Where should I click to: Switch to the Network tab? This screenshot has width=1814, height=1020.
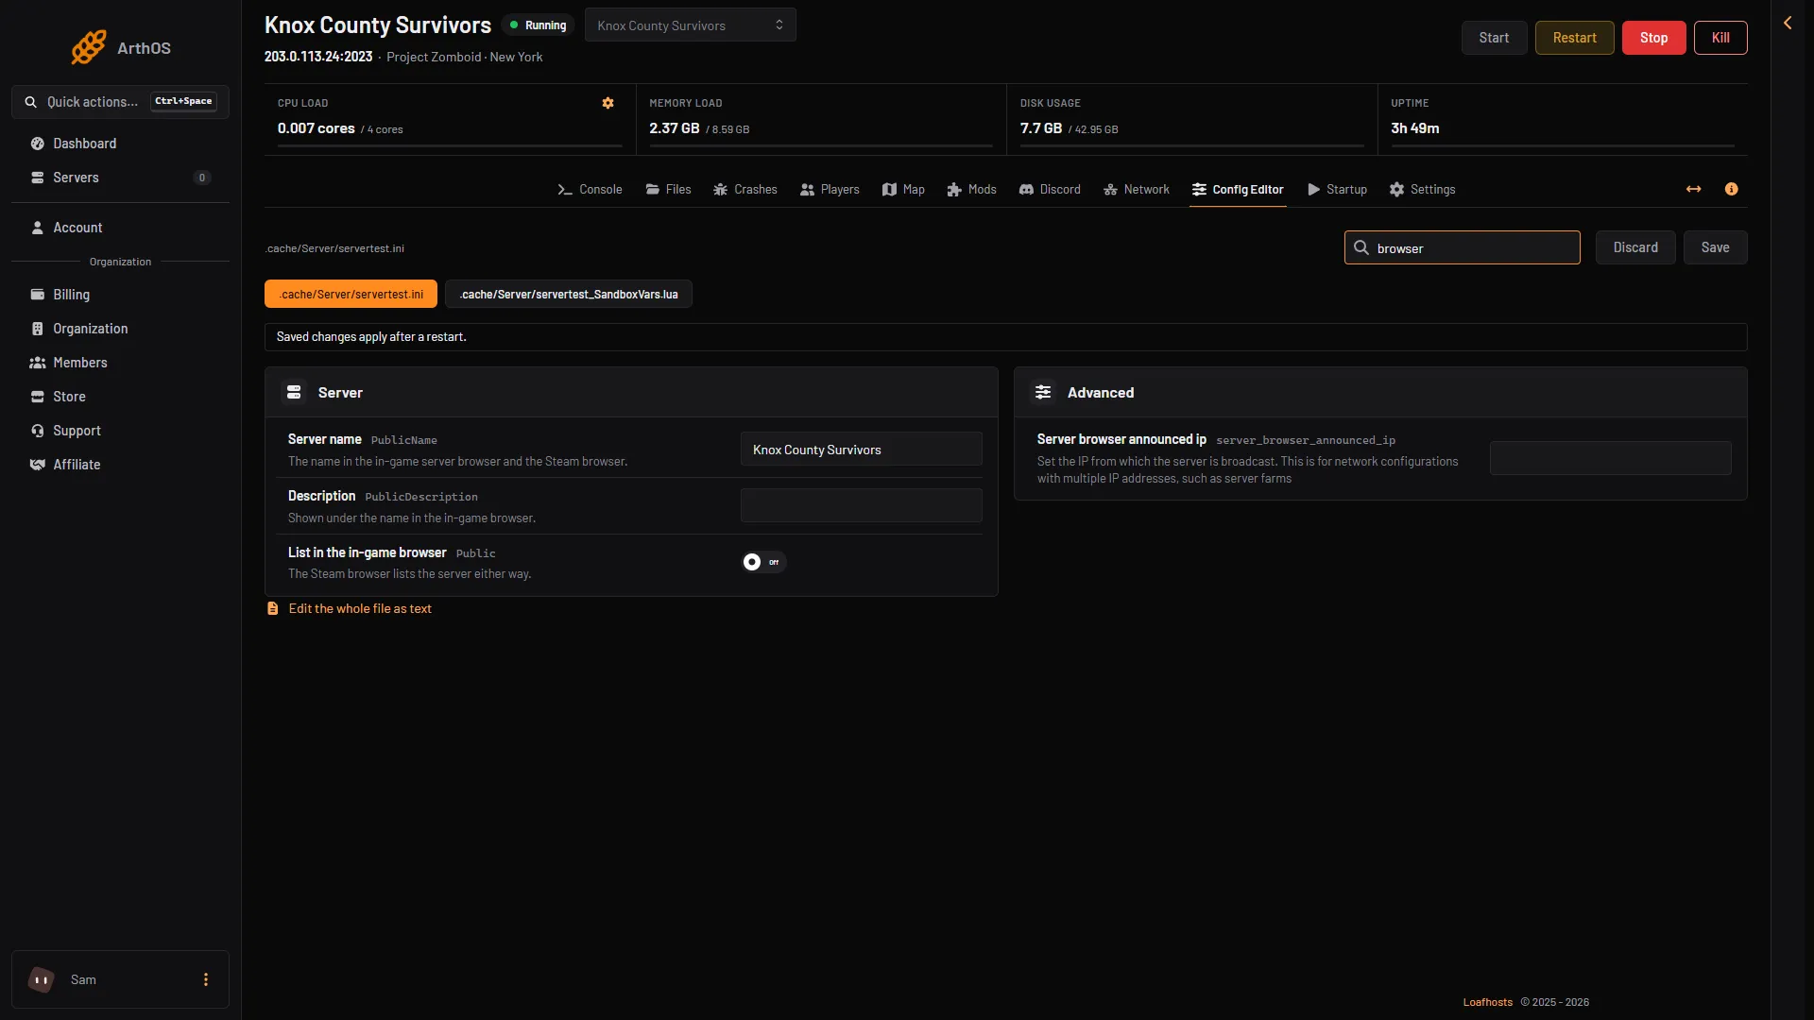(x=1136, y=190)
